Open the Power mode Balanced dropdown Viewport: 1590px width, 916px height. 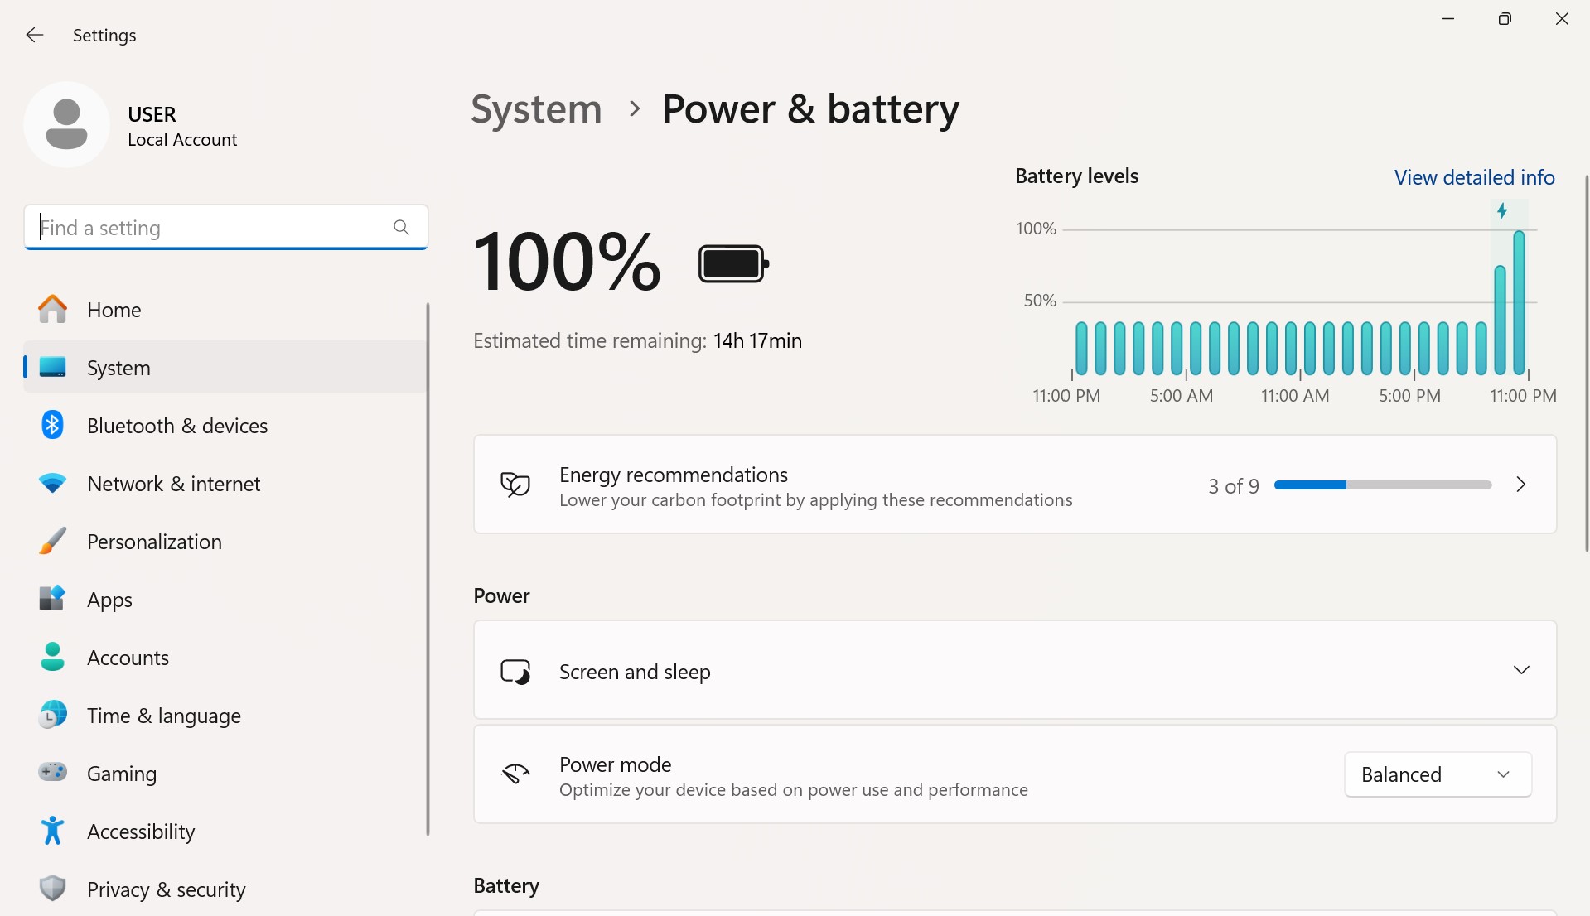(x=1438, y=774)
